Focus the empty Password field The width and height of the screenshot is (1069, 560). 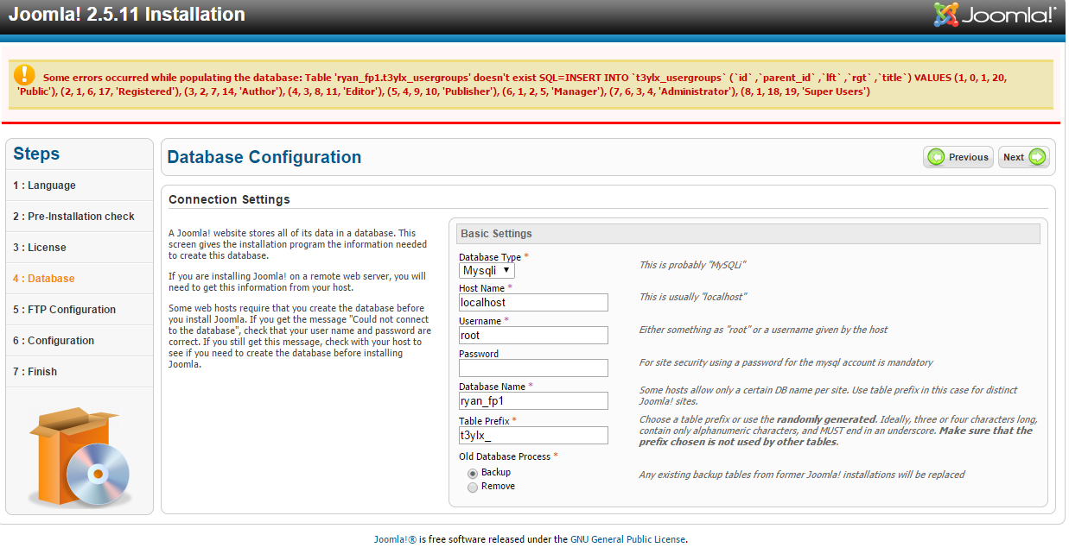click(532, 368)
